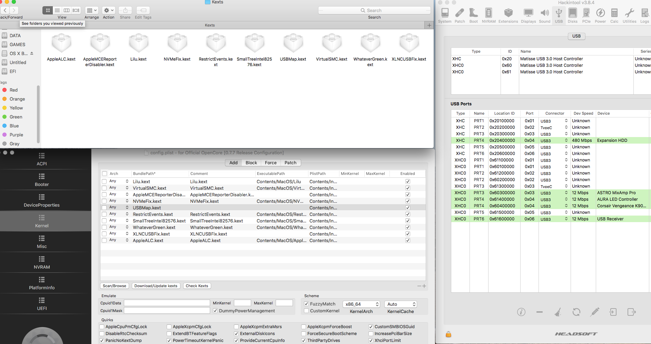
Task: Open the AppleALC.kext file icon
Action: (61, 44)
